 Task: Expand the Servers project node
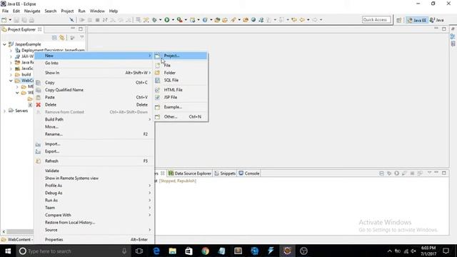coord(4,111)
